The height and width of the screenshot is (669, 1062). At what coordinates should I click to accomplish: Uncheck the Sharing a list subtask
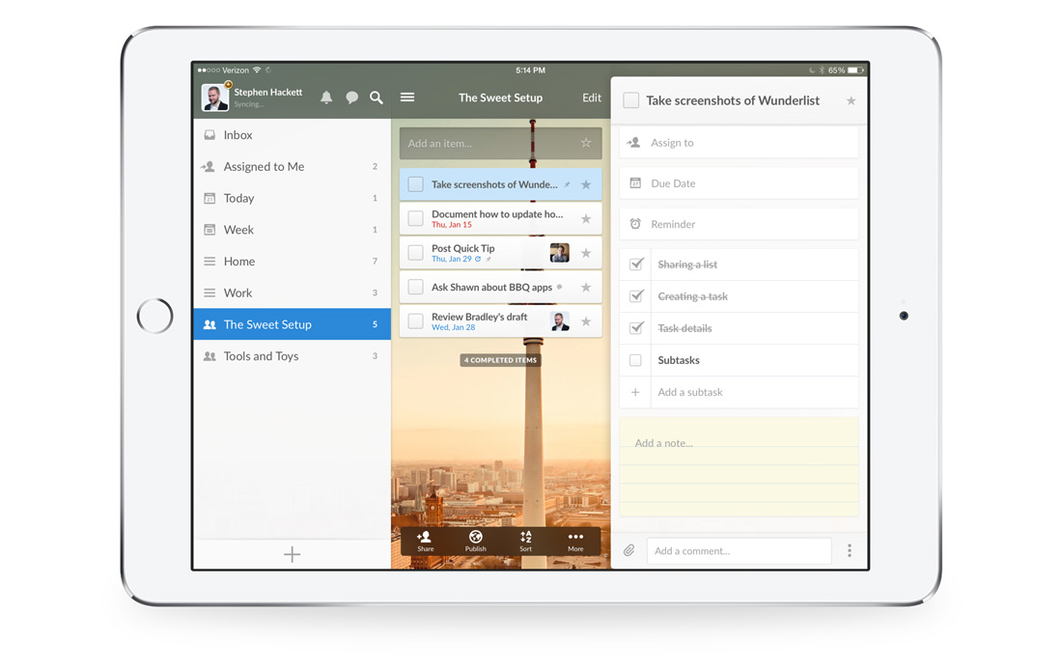[x=636, y=265]
